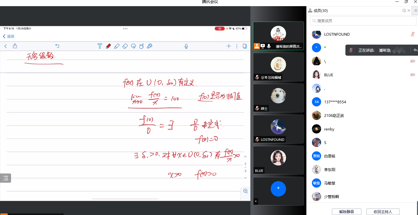The image size is (418, 215).
Task: Select the red Pen tool
Action: click(x=109, y=46)
